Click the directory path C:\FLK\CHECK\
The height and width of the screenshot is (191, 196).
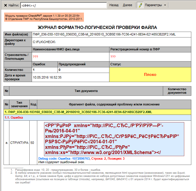click(44, 42)
